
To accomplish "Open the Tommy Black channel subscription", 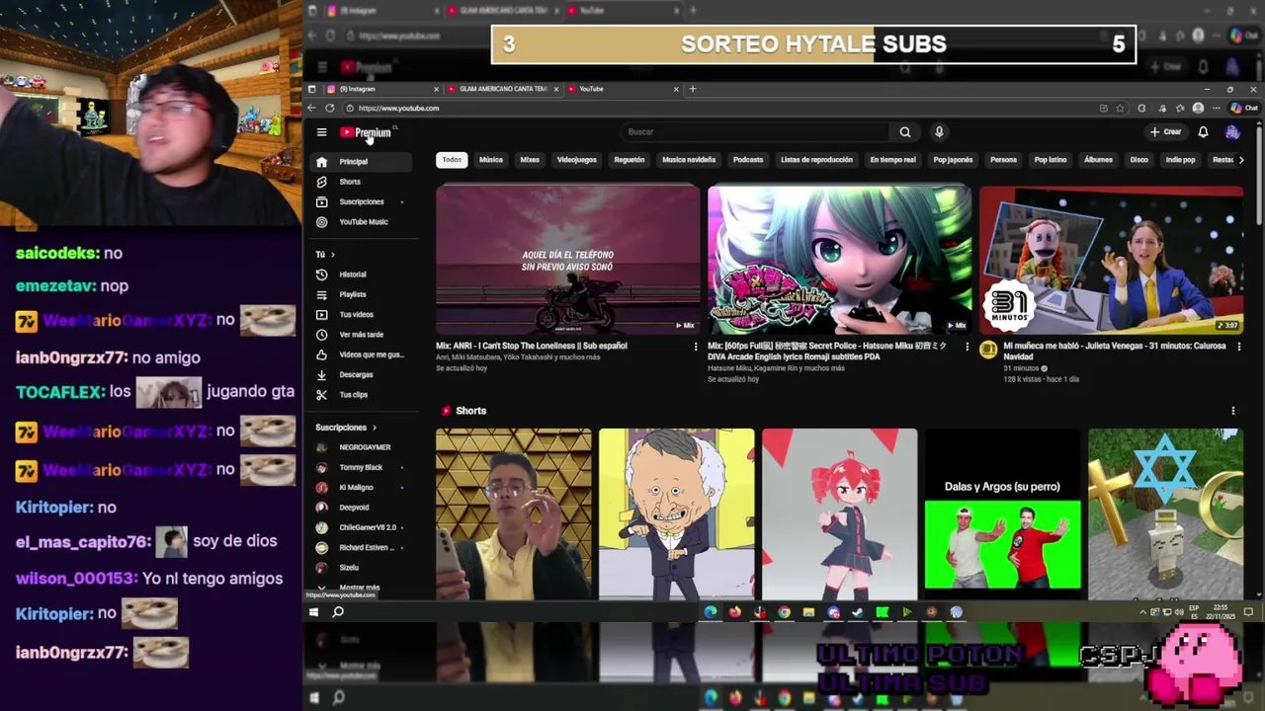I will [x=360, y=467].
